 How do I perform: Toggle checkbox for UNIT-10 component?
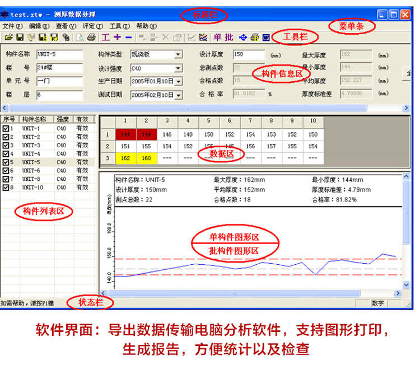pyautogui.click(x=6, y=188)
